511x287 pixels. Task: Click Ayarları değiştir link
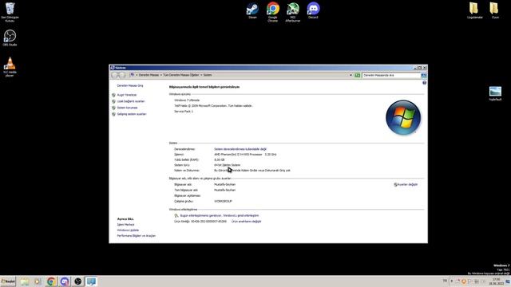pos(407,184)
